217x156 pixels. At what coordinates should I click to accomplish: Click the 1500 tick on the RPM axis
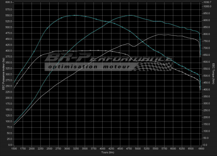pyautogui.click(x=14, y=148)
